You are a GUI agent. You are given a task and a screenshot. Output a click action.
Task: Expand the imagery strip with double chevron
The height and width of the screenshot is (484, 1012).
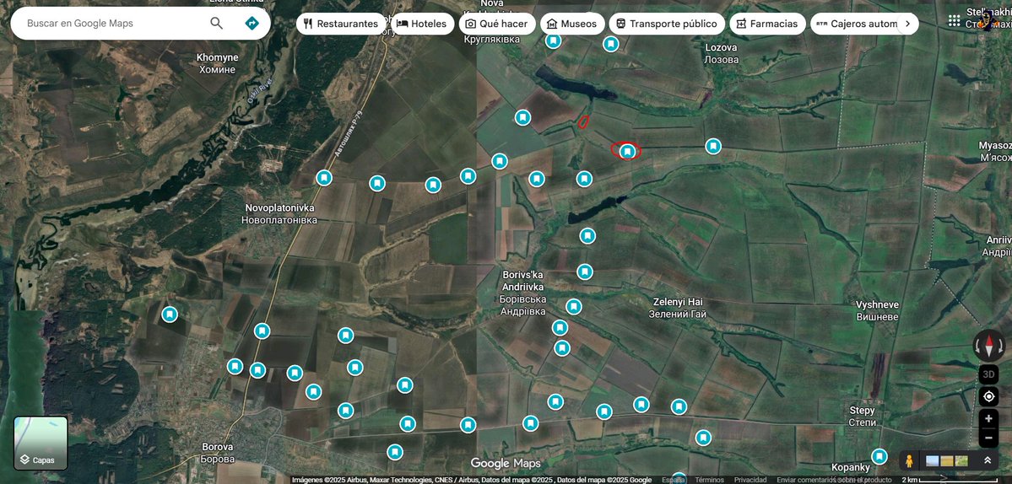pyautogui.click(x=987, y=460)
